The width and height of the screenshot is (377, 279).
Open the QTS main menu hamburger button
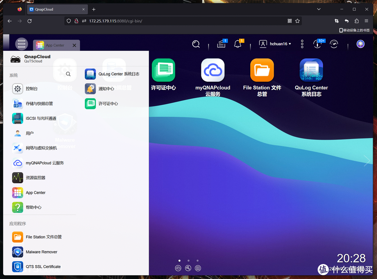[21, 44]
